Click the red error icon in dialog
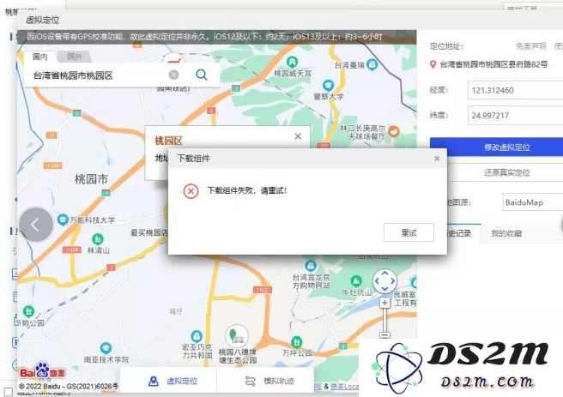Image resolution: width=563 pixels, height=397 pixels. 191,191
